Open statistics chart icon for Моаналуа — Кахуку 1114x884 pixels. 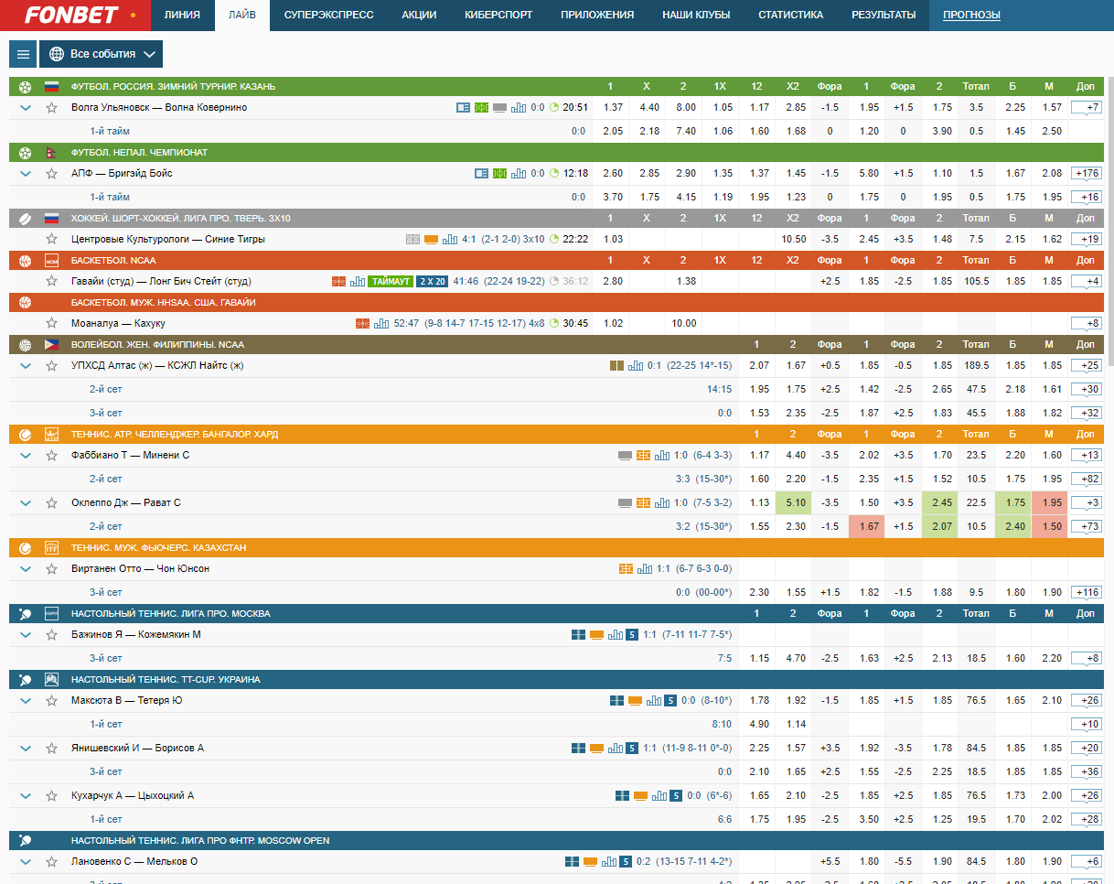382,324
